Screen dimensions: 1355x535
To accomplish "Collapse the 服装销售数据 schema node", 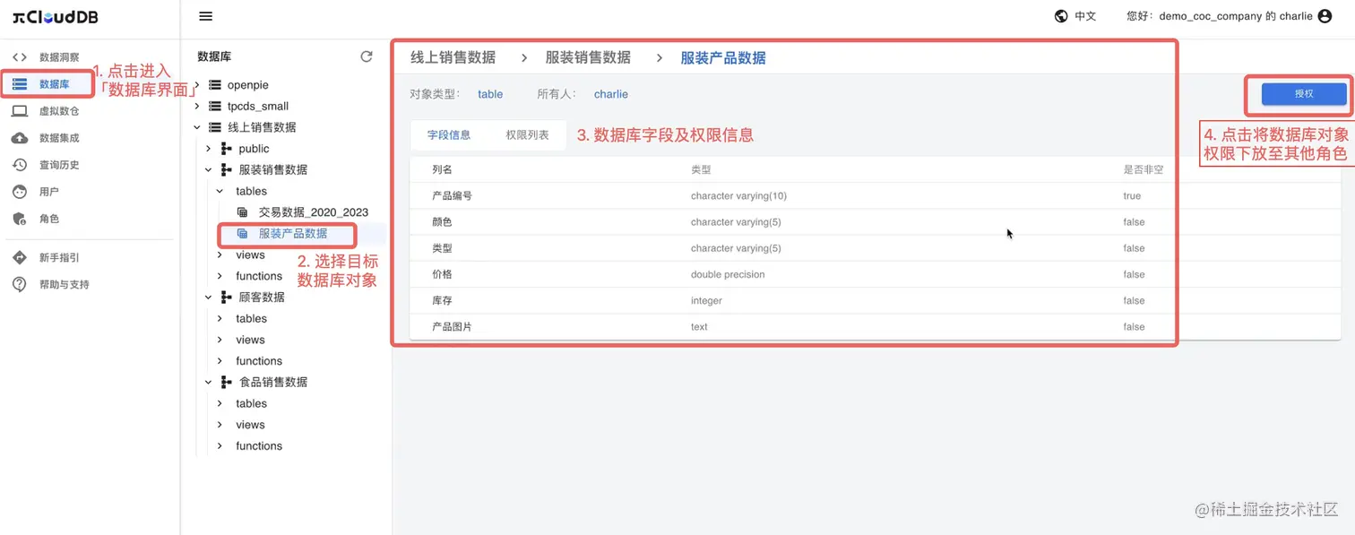I will point(209,169).
